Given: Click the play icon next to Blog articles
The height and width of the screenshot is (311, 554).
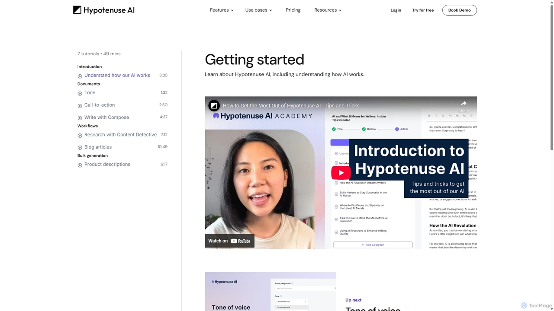Looking at the screenshot, I should [80, 148].
